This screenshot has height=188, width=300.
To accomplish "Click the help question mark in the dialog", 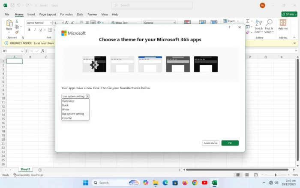I will coord(229,27).
